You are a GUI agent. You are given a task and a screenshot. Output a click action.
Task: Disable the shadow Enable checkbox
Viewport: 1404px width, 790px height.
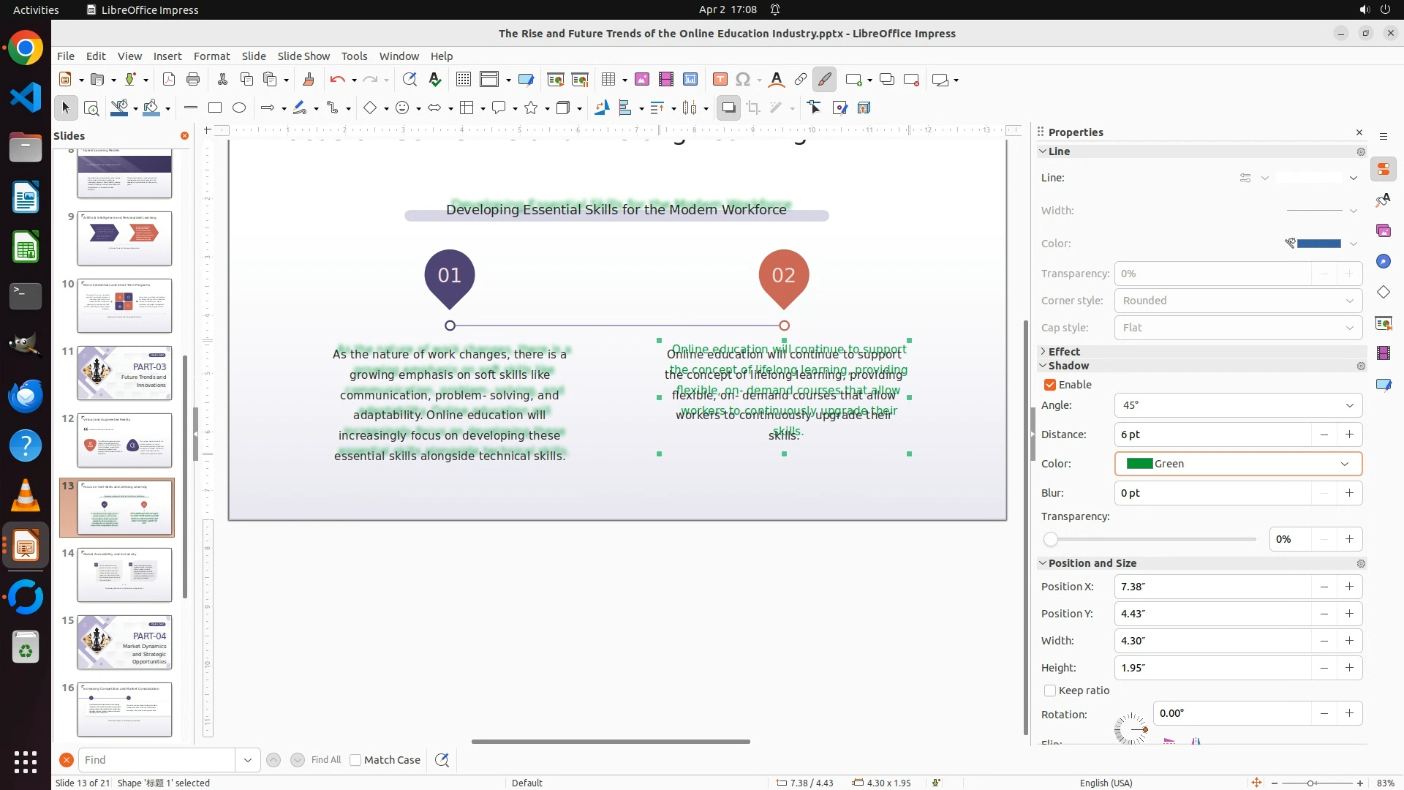[x=1050, y=385]
